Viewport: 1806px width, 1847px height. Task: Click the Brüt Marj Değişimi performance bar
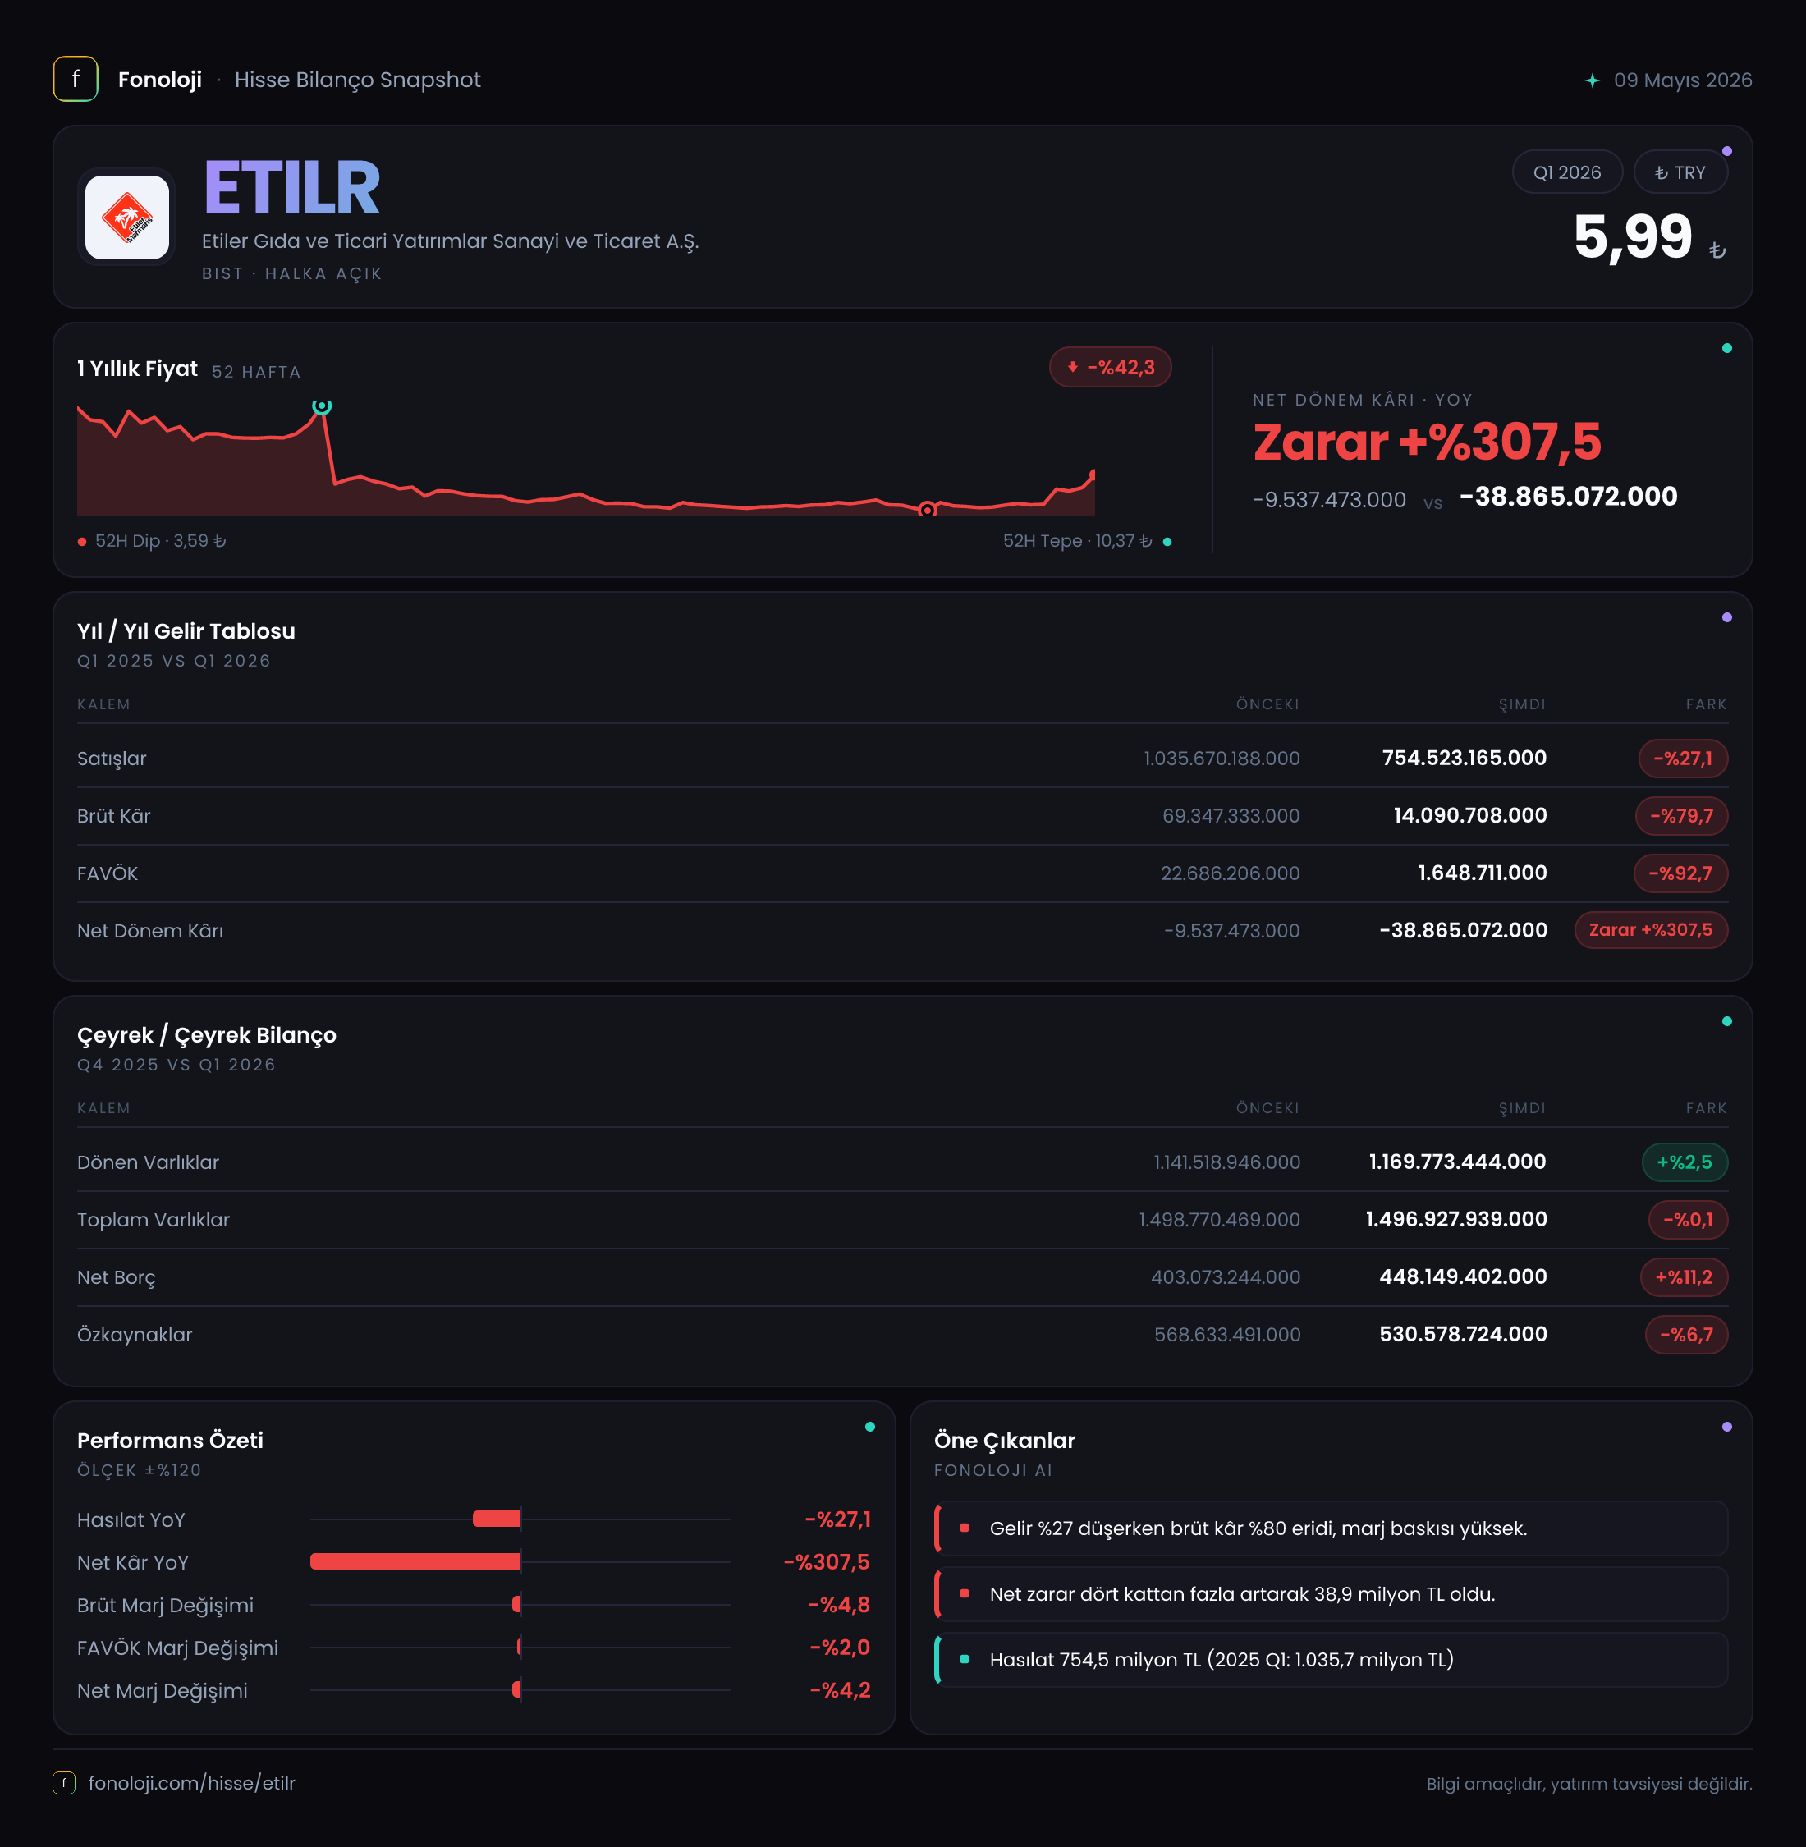(x=517, y=1604)
